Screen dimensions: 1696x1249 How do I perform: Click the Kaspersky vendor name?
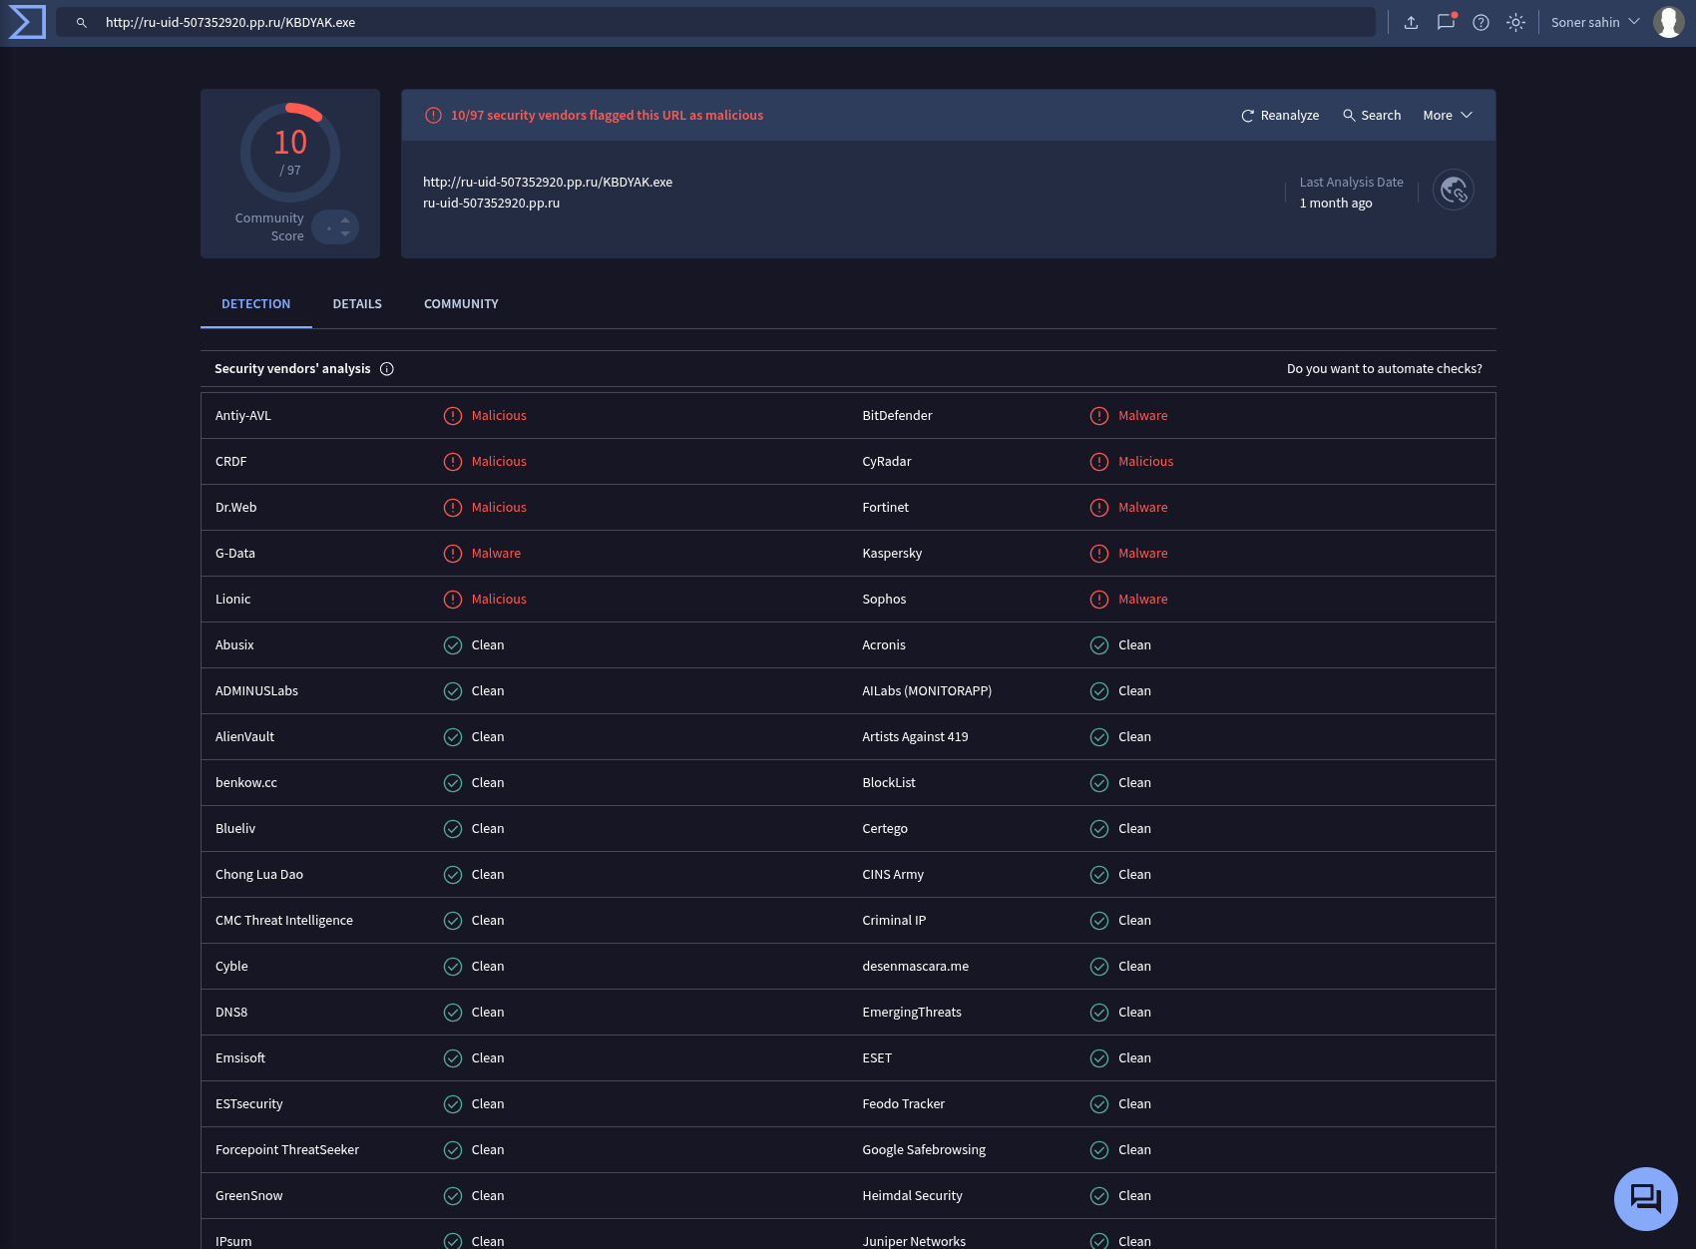coord(892,553)
